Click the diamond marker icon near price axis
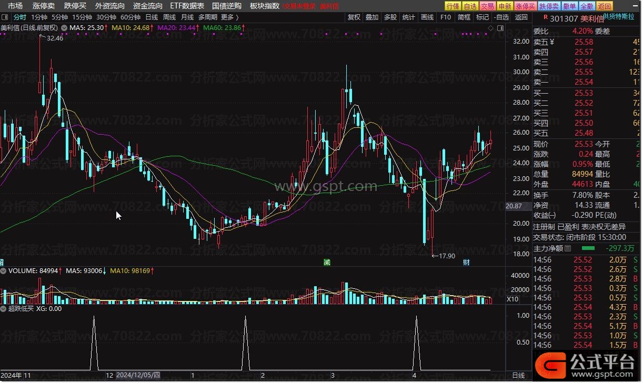The image size is (643, 383). pos(490,28)
